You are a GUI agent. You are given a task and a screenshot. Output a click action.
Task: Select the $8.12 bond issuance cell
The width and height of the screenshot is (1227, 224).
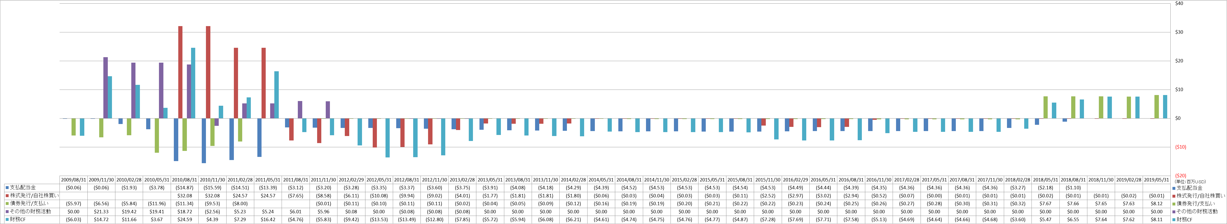[1157, 204]
